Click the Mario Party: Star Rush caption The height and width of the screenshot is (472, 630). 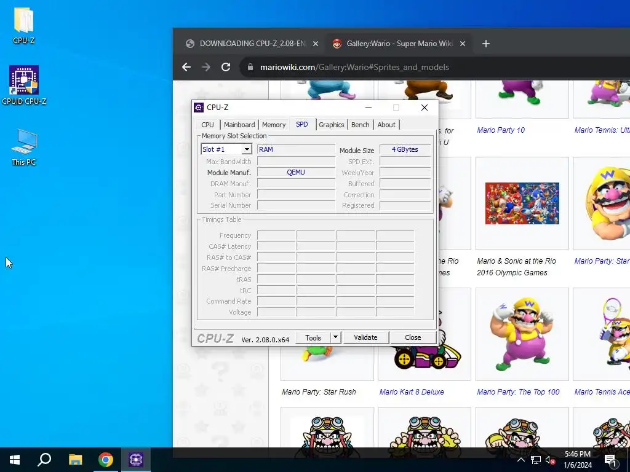click(319, 391)
